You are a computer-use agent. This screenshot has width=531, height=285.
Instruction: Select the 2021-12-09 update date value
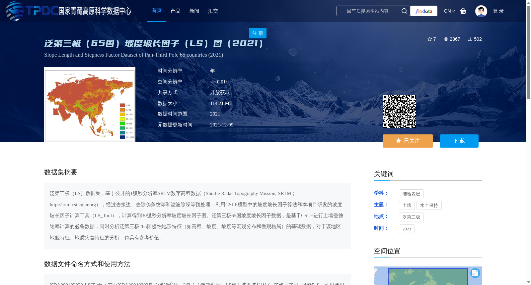pyautogui.click(x=222, y=125)
